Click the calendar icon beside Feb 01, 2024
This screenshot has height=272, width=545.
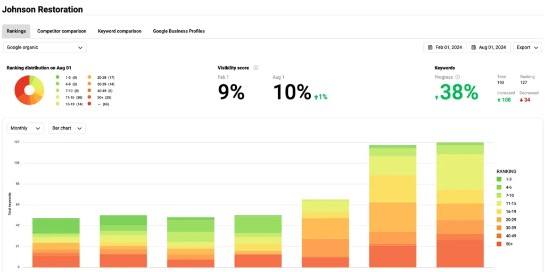[430, 47]
